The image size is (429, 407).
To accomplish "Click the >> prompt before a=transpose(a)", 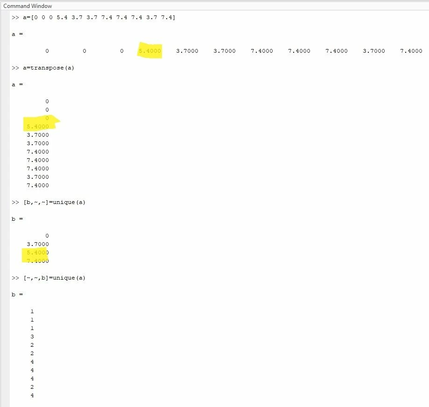I will pyautogui.click(x=15, y=68).
